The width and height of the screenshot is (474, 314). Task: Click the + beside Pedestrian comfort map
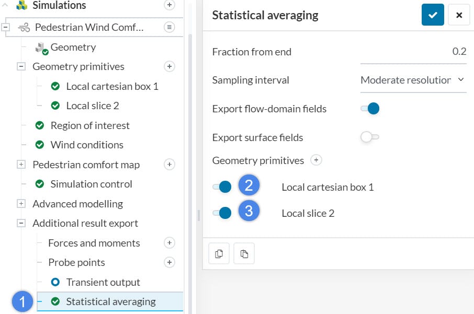169,164
